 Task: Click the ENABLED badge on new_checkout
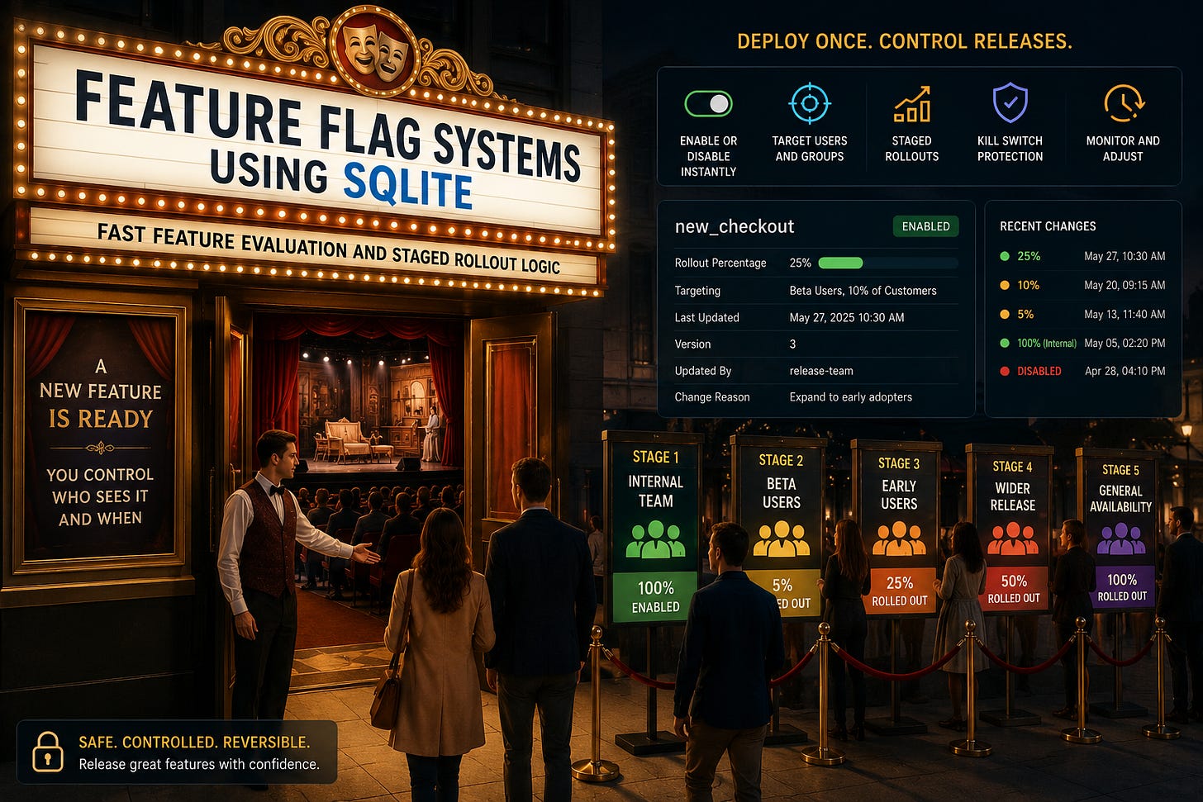pyautogui.click(x=925, y=226)
